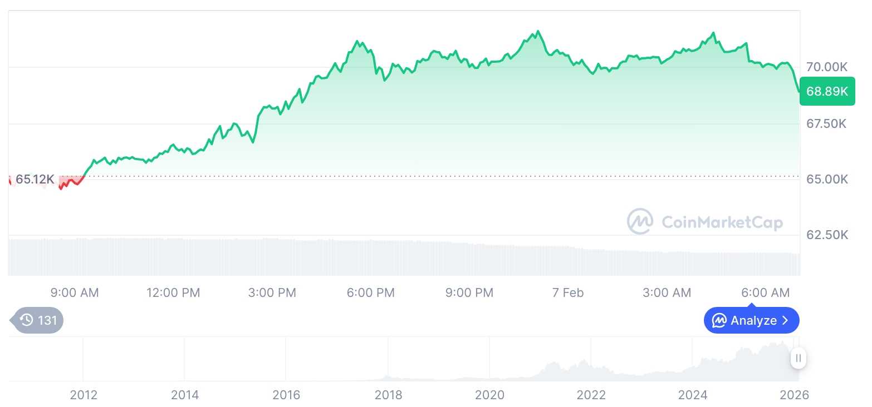Click the 3:00 AM time axis label
Screen dimensions: 872x407
[667, 292]
